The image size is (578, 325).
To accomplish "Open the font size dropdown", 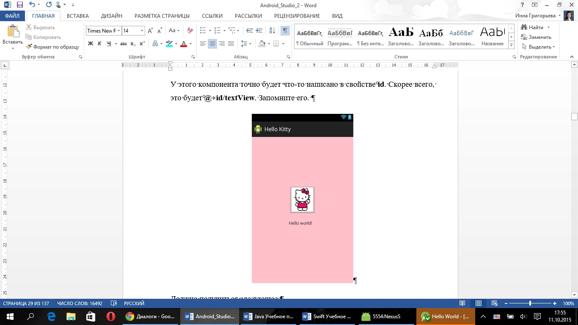I will click(142, 30).
